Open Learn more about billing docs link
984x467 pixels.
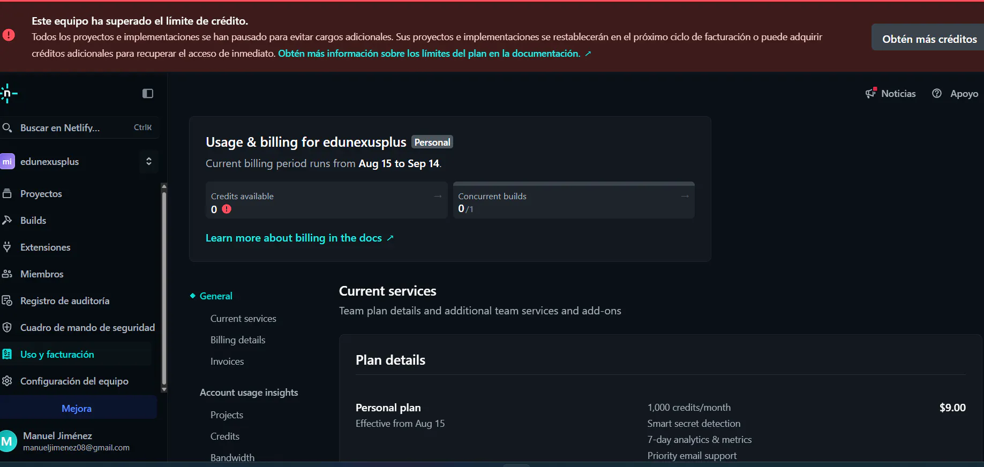[x=299, y=238]
